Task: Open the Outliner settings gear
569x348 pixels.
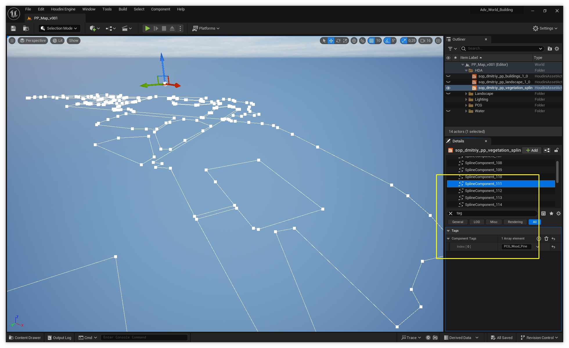Action: coord(557,49)
